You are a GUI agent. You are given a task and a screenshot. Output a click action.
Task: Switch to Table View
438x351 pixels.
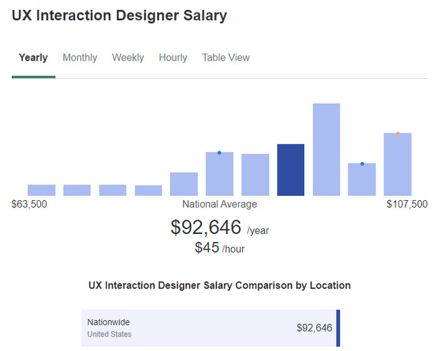click(x=225, y=58)
